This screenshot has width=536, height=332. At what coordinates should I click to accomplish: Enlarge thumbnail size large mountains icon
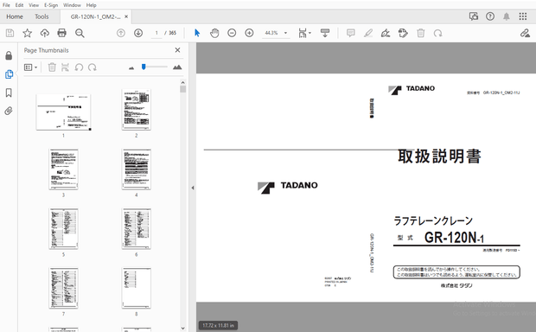(177, 67)
